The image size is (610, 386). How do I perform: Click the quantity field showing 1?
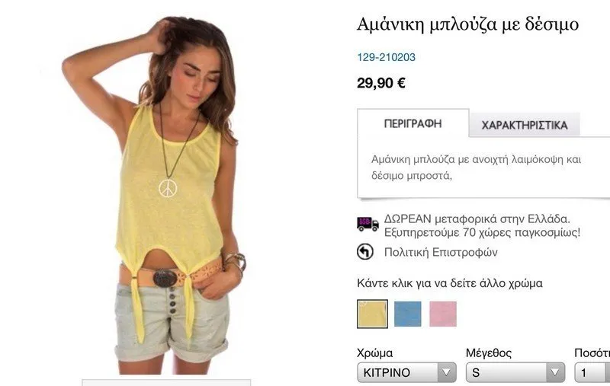point(592,372)
